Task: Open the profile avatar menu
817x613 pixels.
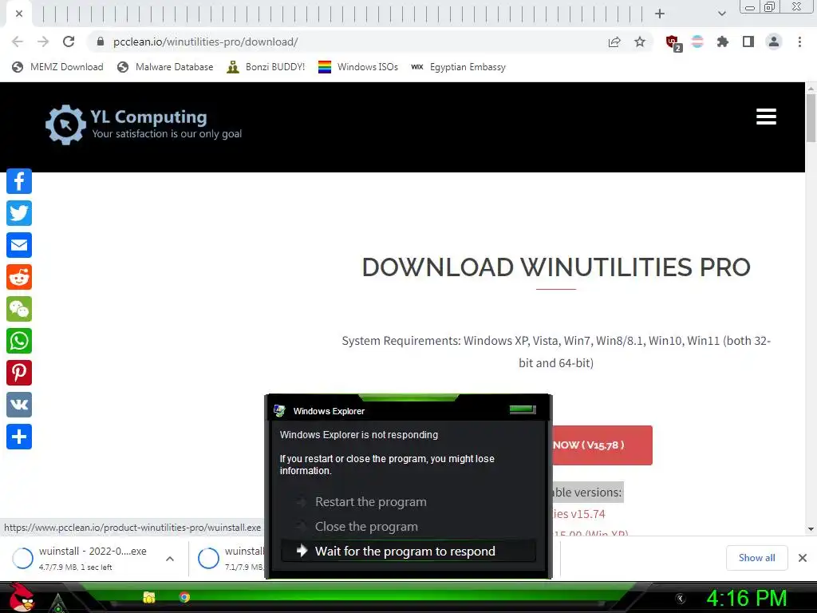Action: tap(774, 42)
